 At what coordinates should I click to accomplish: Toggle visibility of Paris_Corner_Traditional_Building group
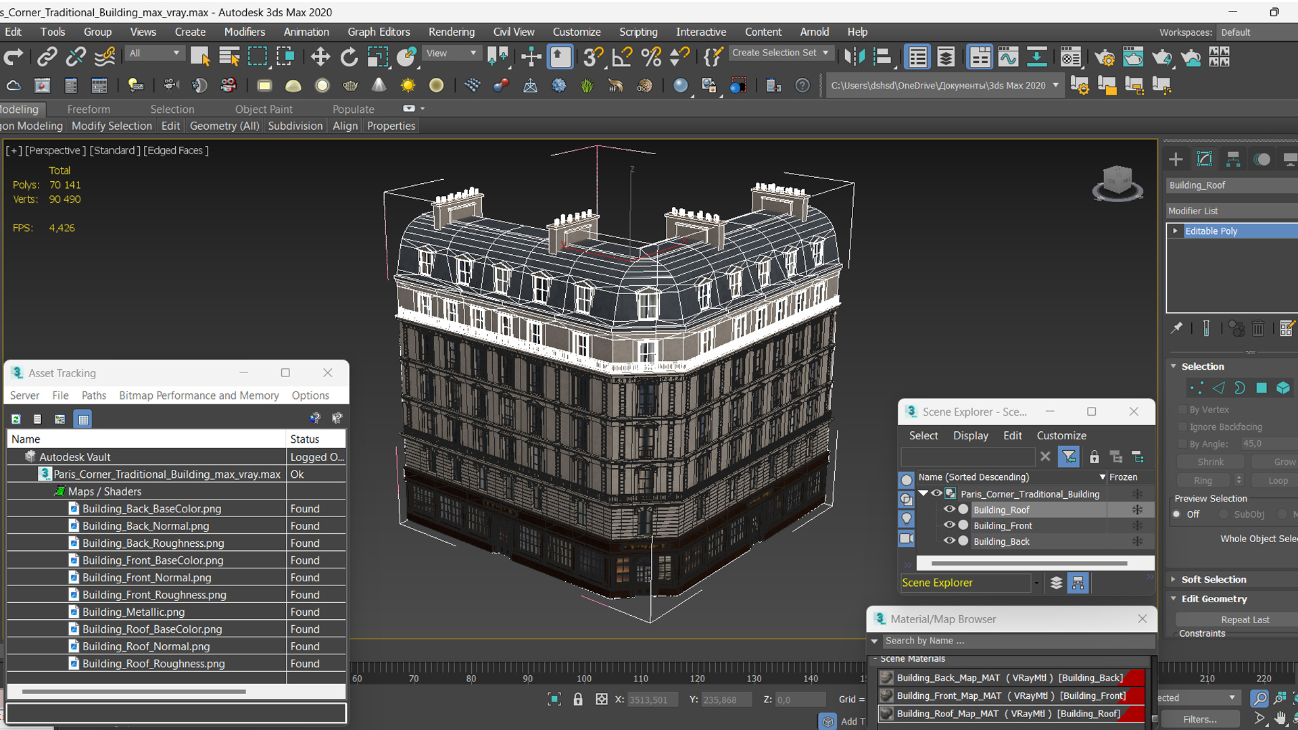[x=936, y=493]
